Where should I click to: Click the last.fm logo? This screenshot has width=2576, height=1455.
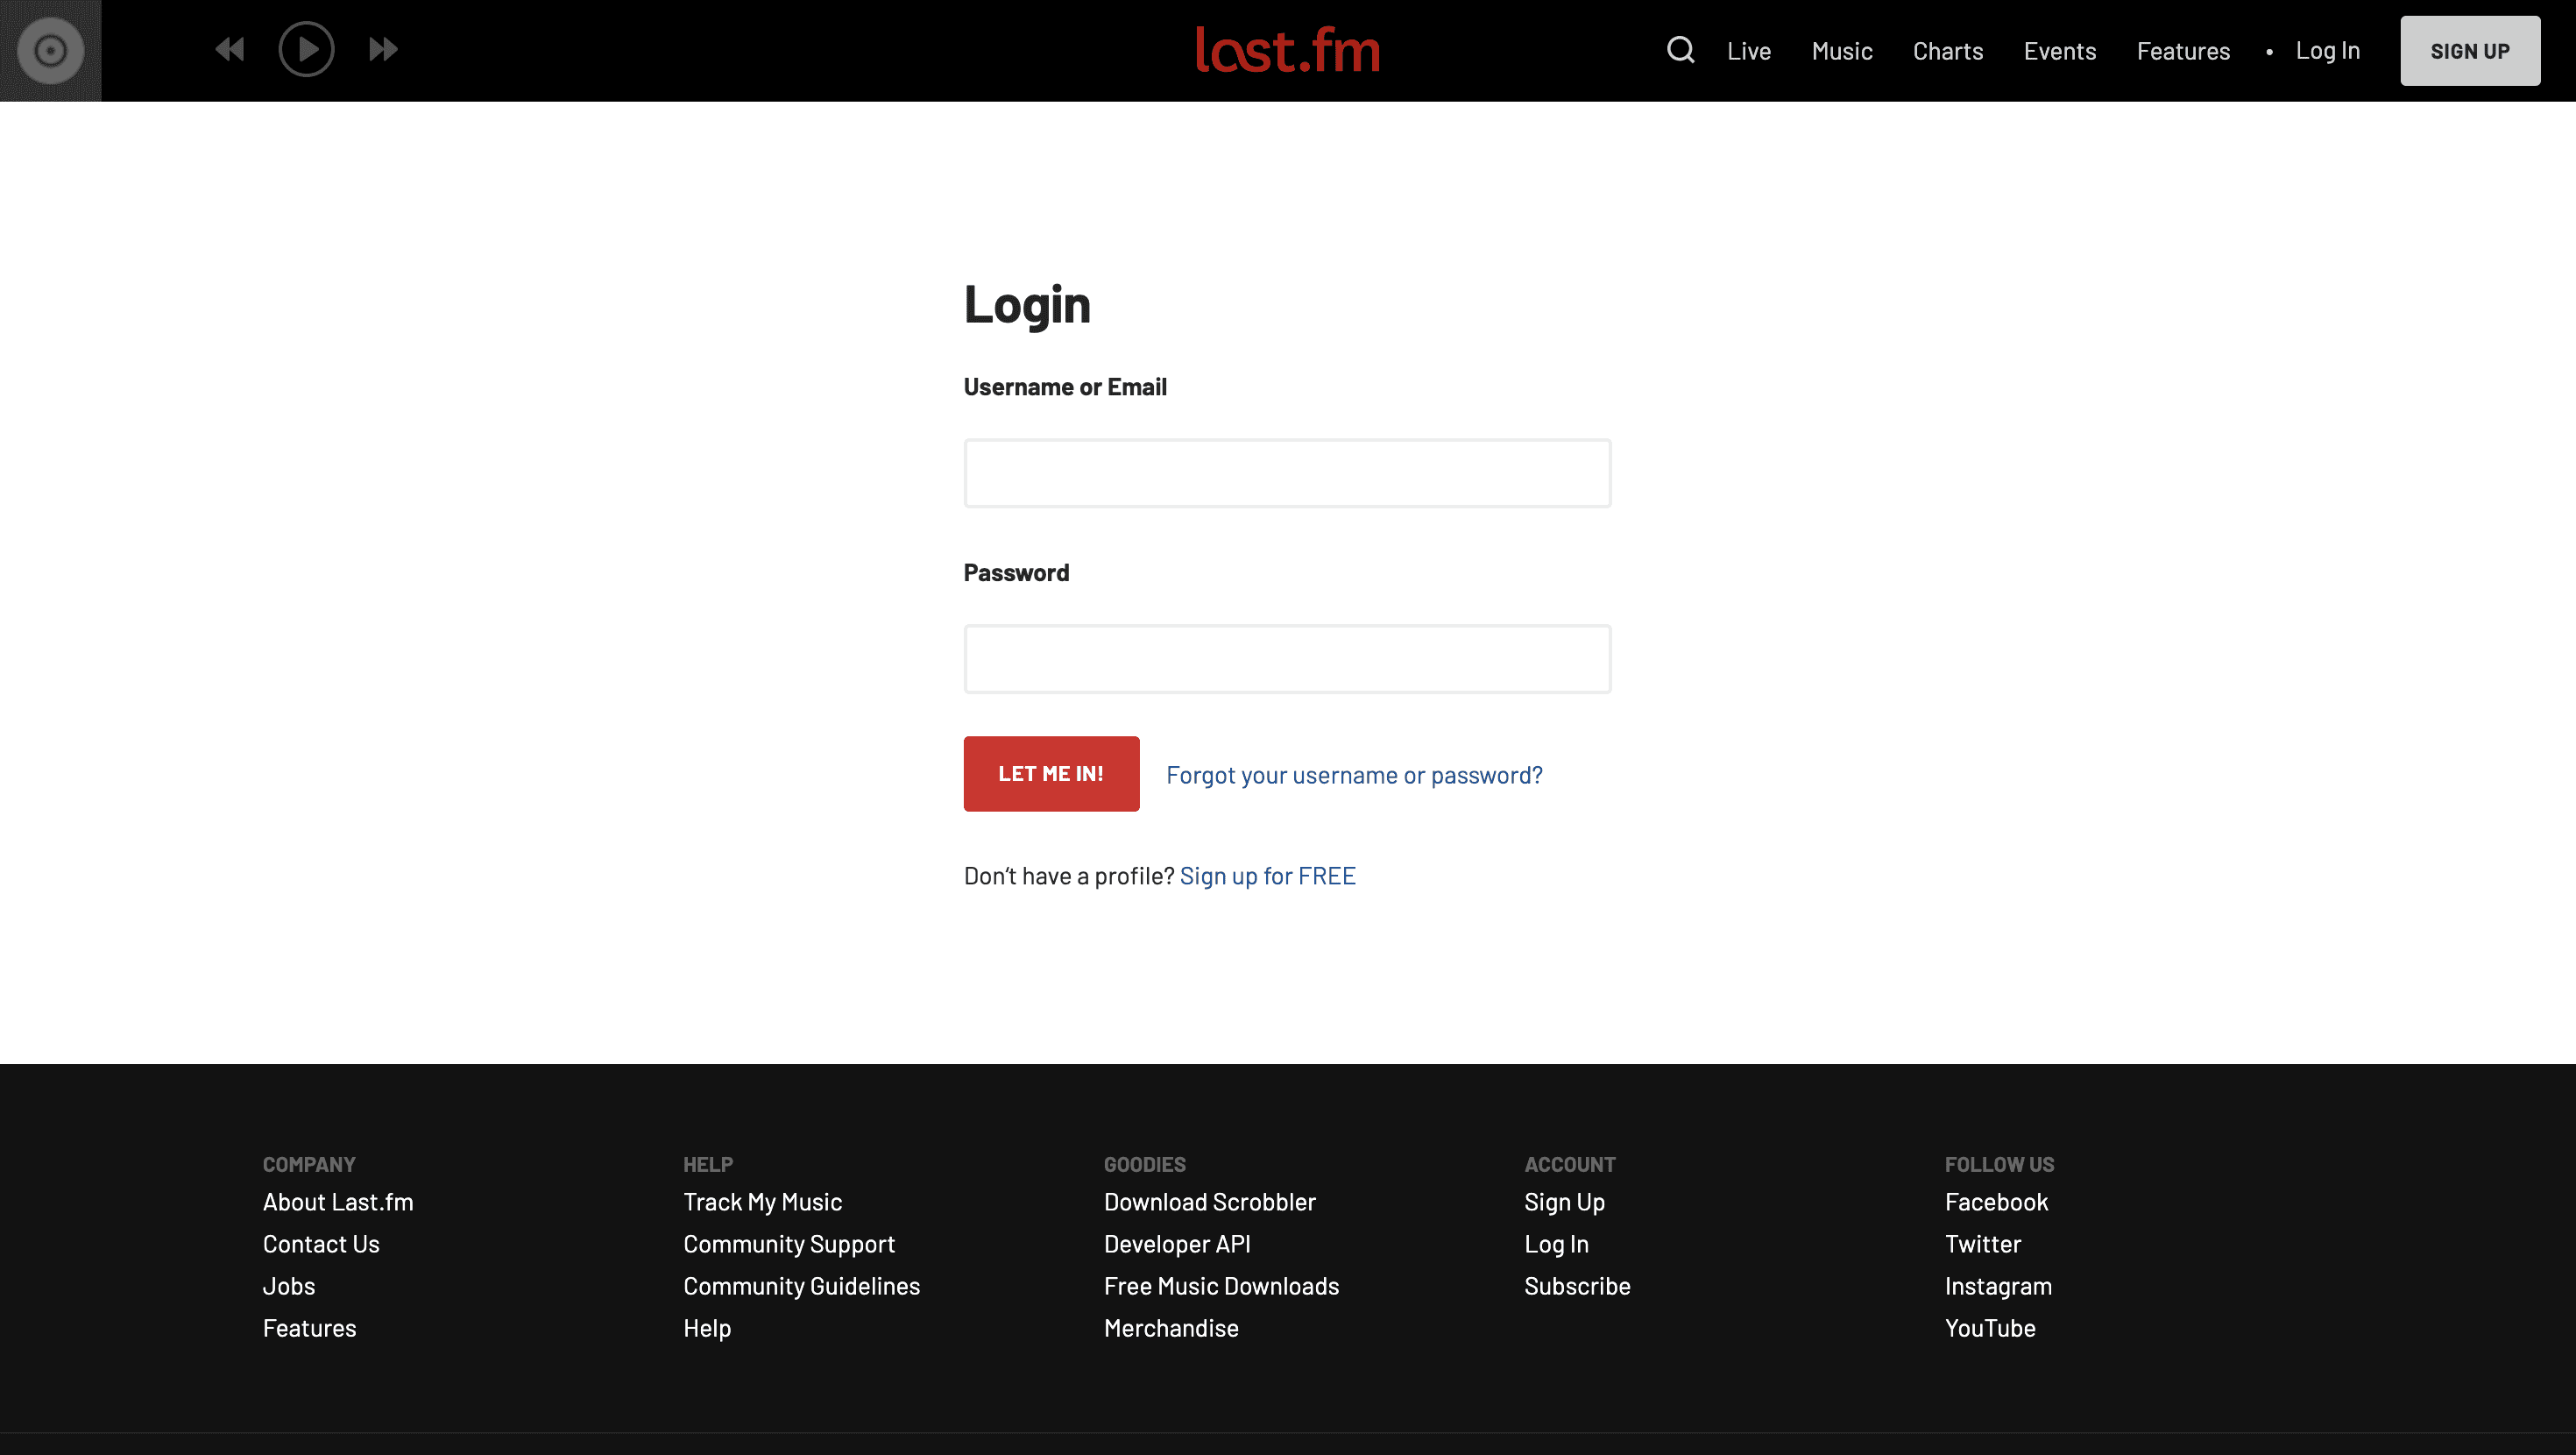(x=1287, y=50)
